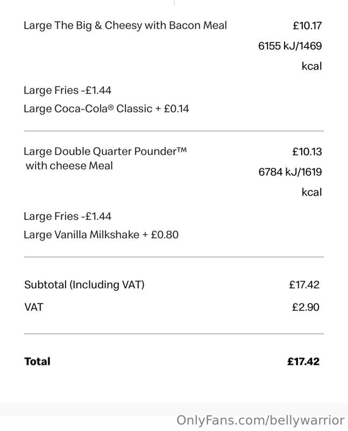Viewport: 348px width, 431px height.
Task: Select the VAT amount £2.90
Action: pos(306,307)
